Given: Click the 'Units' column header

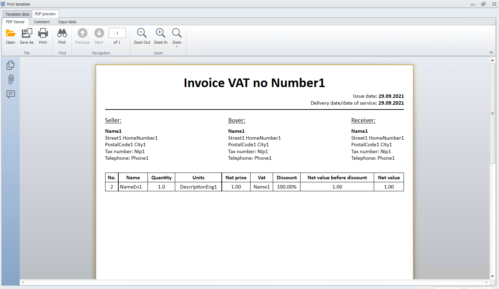Looking at the screenshot, I should pos(198,177).
